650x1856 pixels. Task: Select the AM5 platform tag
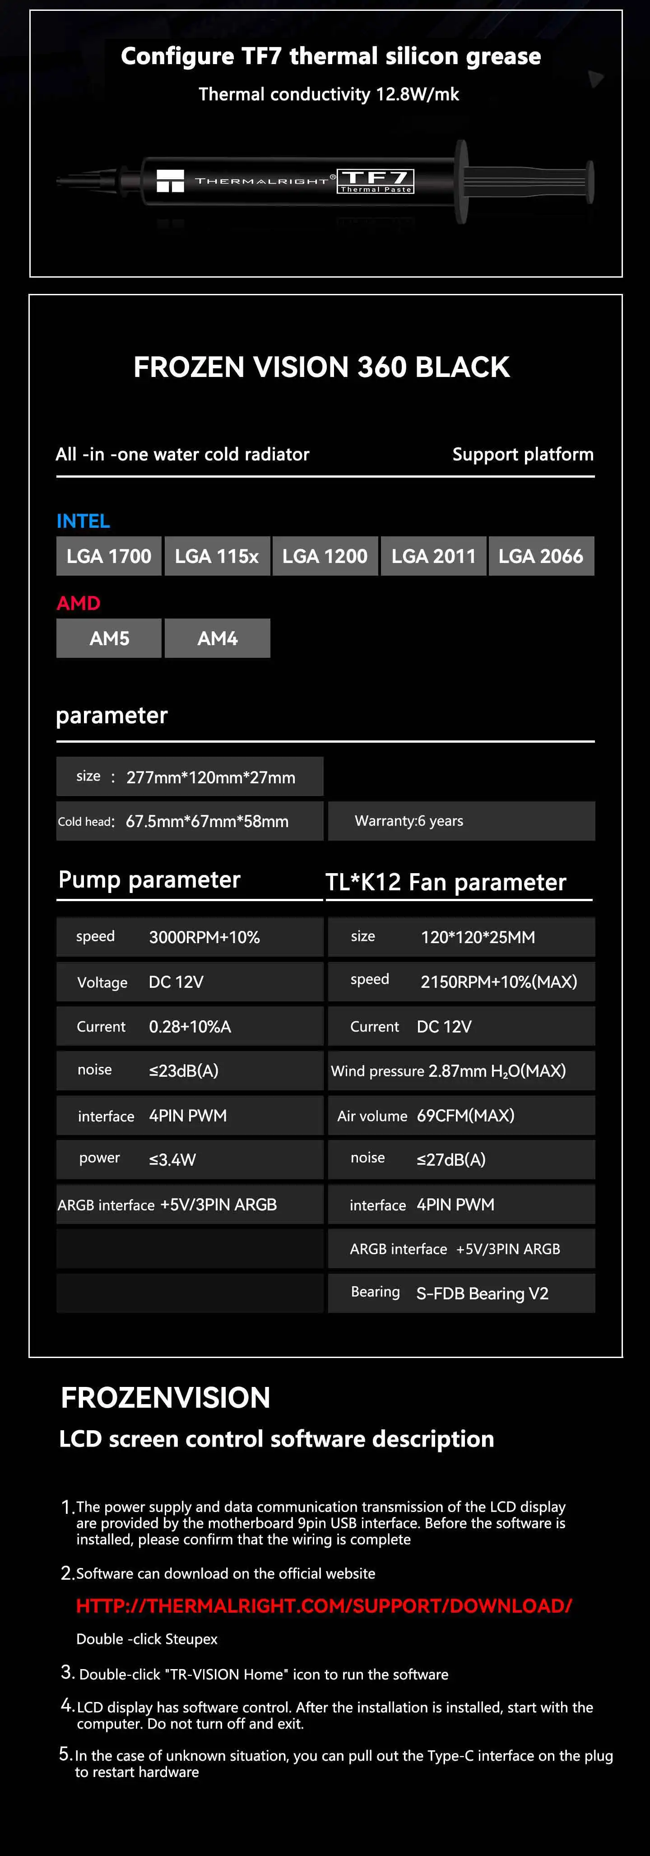point(109,638)
